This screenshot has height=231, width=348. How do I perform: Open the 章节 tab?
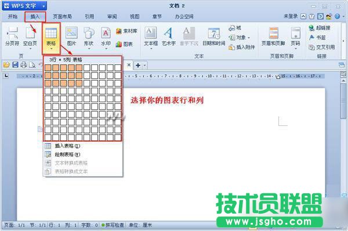157,17
